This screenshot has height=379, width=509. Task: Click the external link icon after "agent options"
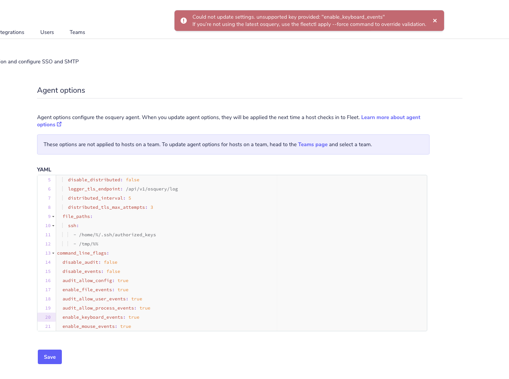pos(59,124)
